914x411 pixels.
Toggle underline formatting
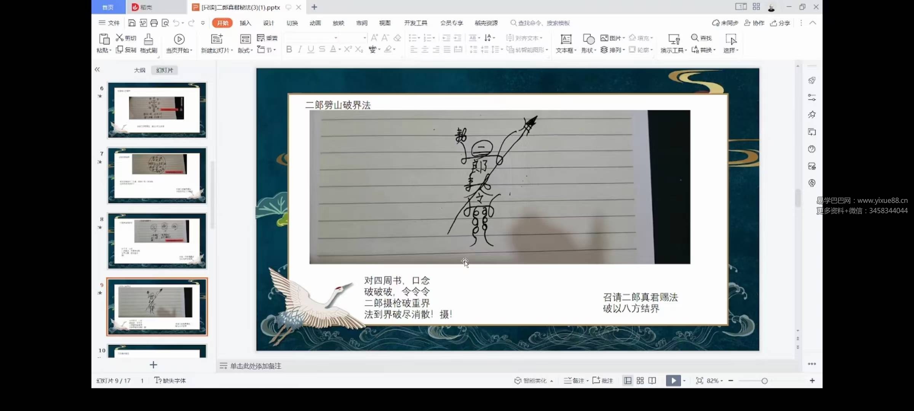(310, 49)
